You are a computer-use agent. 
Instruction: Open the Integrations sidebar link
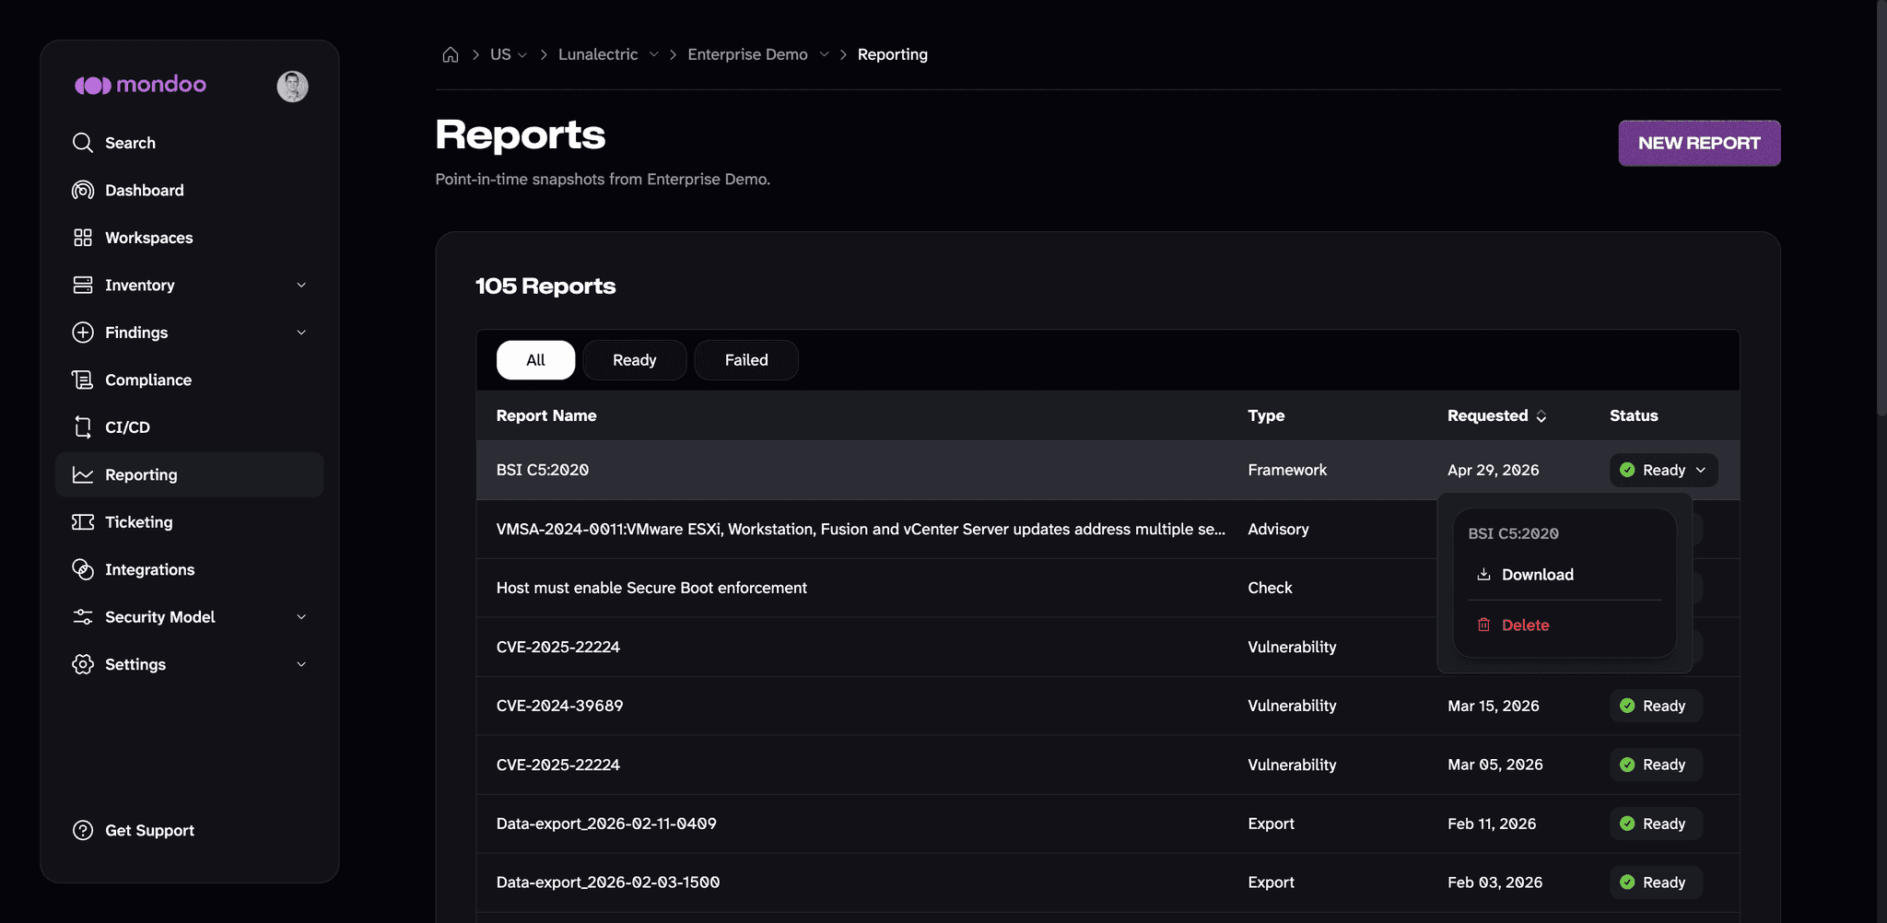tap(189, 569)
